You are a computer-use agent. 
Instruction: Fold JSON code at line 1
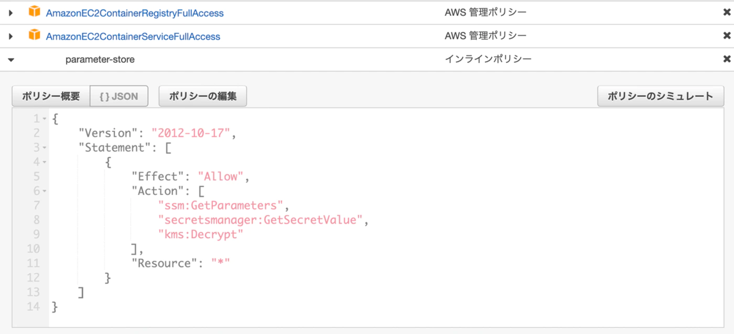tap(45, 118)
